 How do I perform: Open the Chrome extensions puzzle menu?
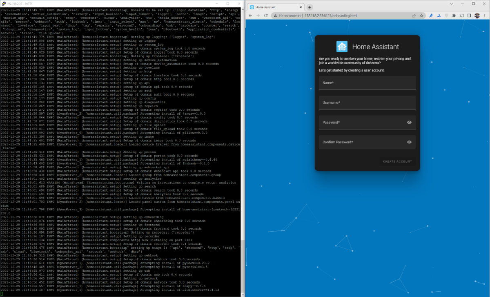(454, 16)
